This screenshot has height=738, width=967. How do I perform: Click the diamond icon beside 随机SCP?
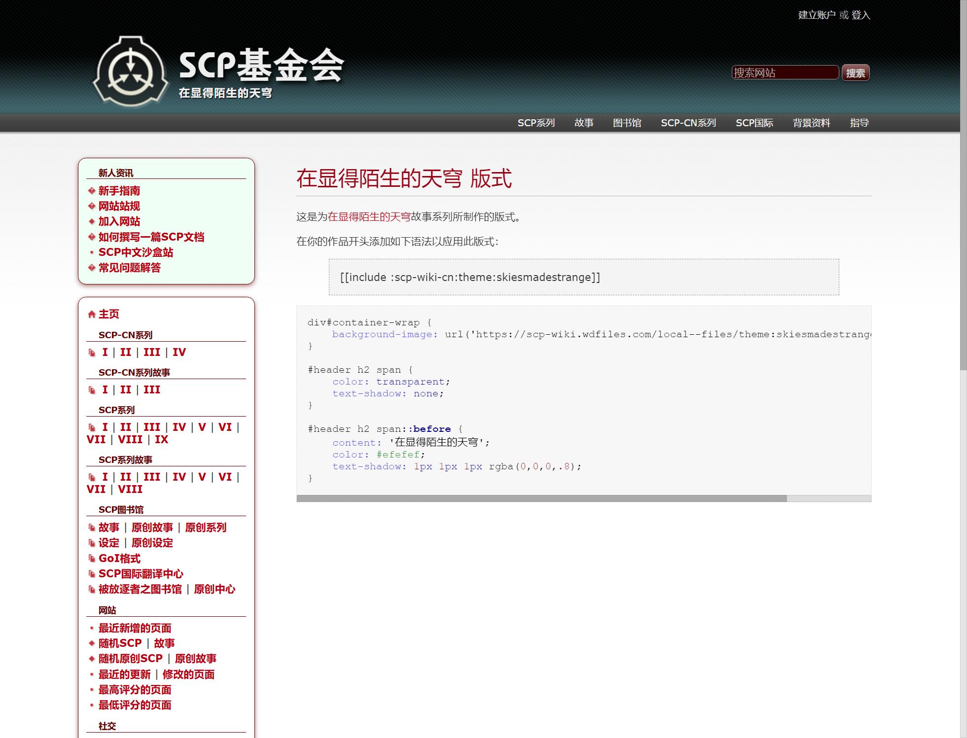click(91, 643)
